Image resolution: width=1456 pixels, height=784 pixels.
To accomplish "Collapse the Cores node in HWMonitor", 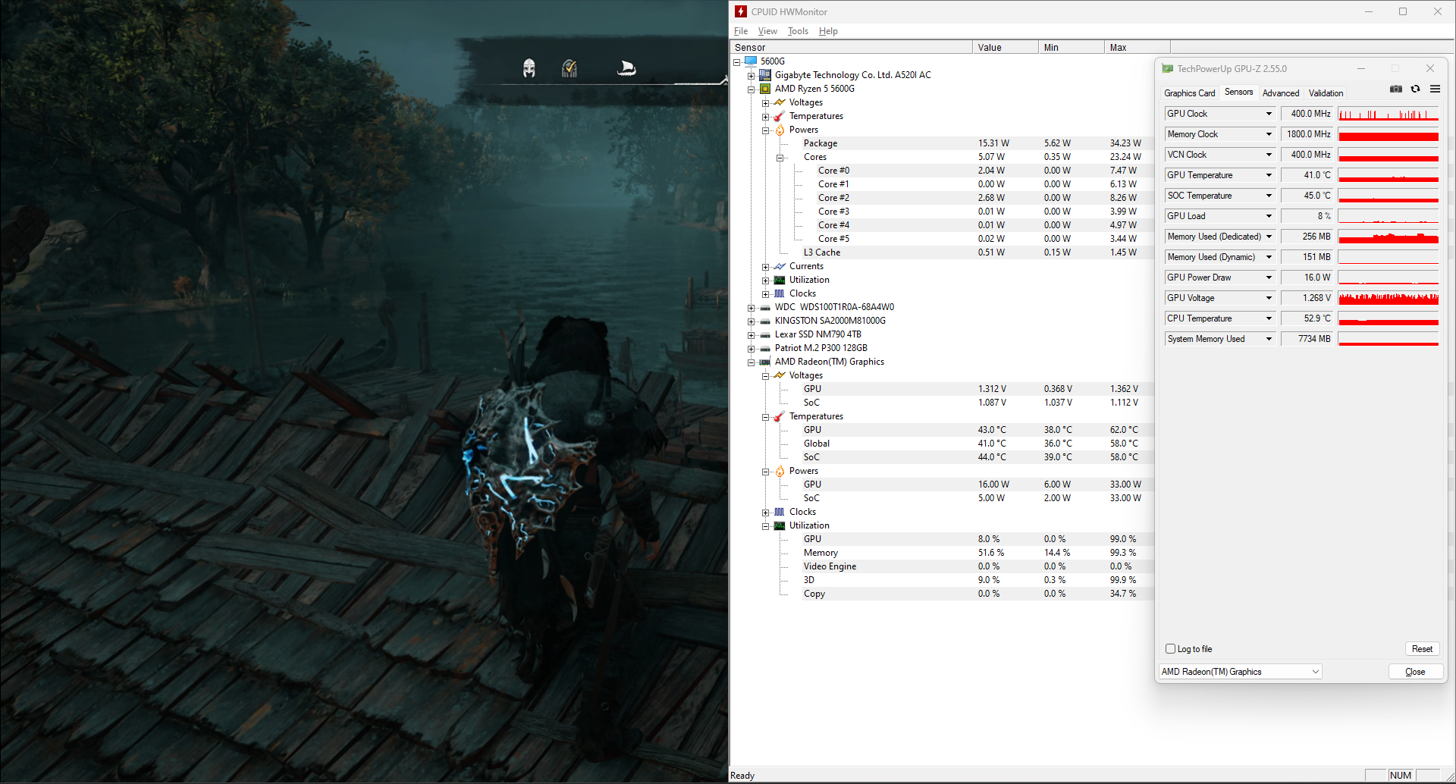I will [780, 158].
